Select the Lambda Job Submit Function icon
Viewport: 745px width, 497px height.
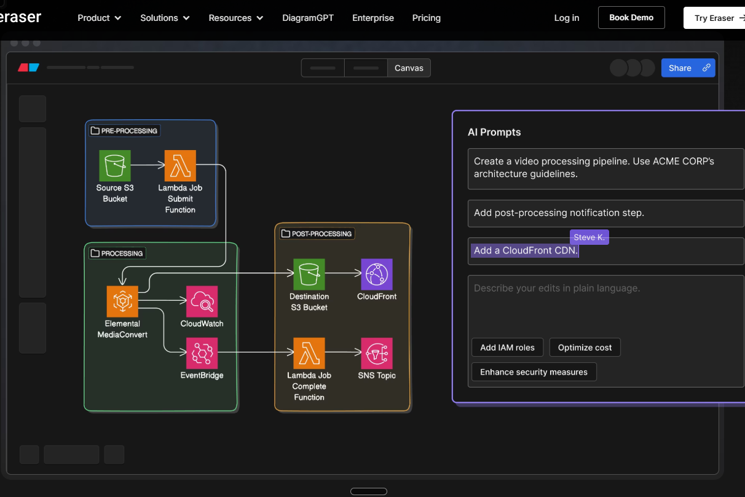point(180,165)
